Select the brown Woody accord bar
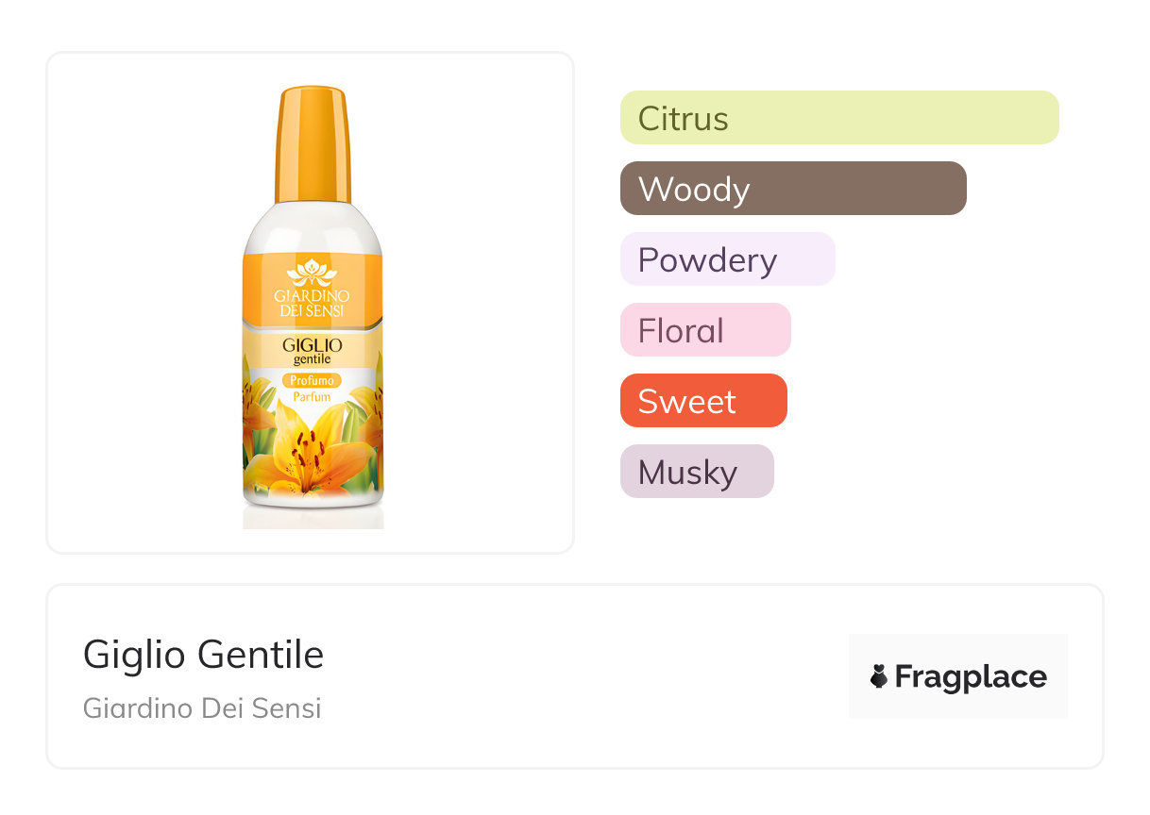 tap(792, 189)
